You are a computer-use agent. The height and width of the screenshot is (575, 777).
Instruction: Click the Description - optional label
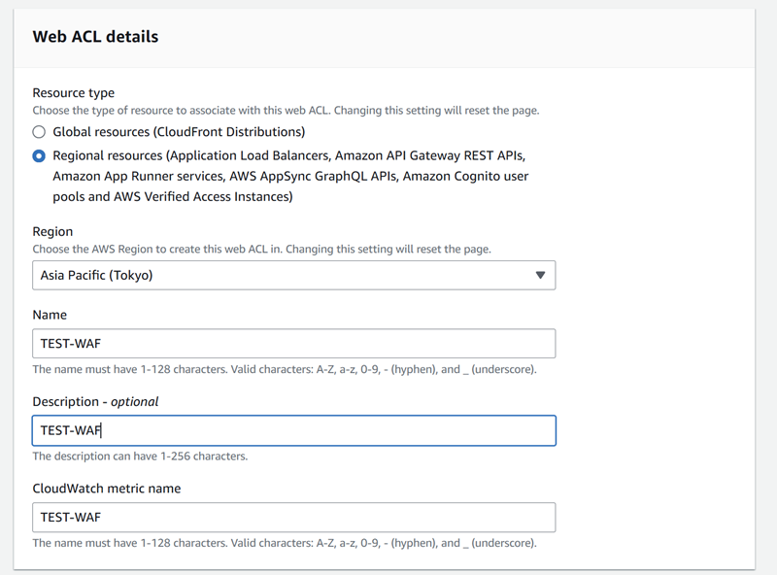click(95, 401)
